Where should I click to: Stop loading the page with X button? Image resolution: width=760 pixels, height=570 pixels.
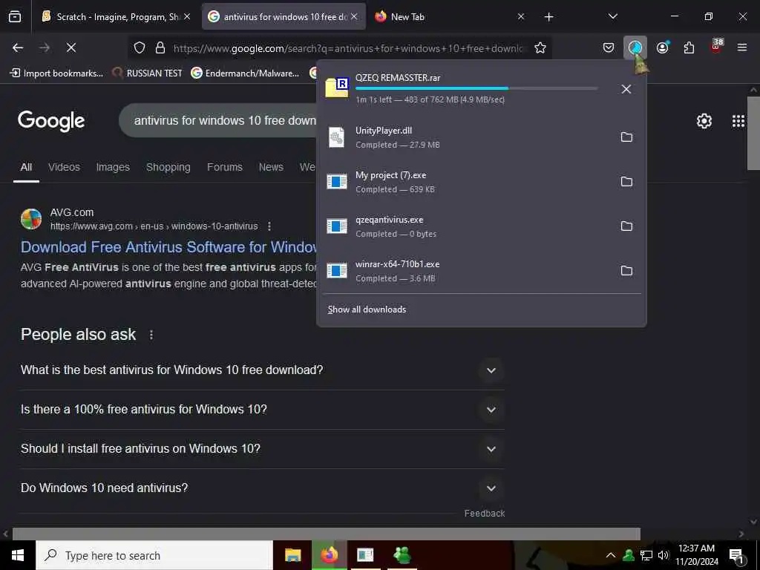pyautogui.click(x=71, y=47)
